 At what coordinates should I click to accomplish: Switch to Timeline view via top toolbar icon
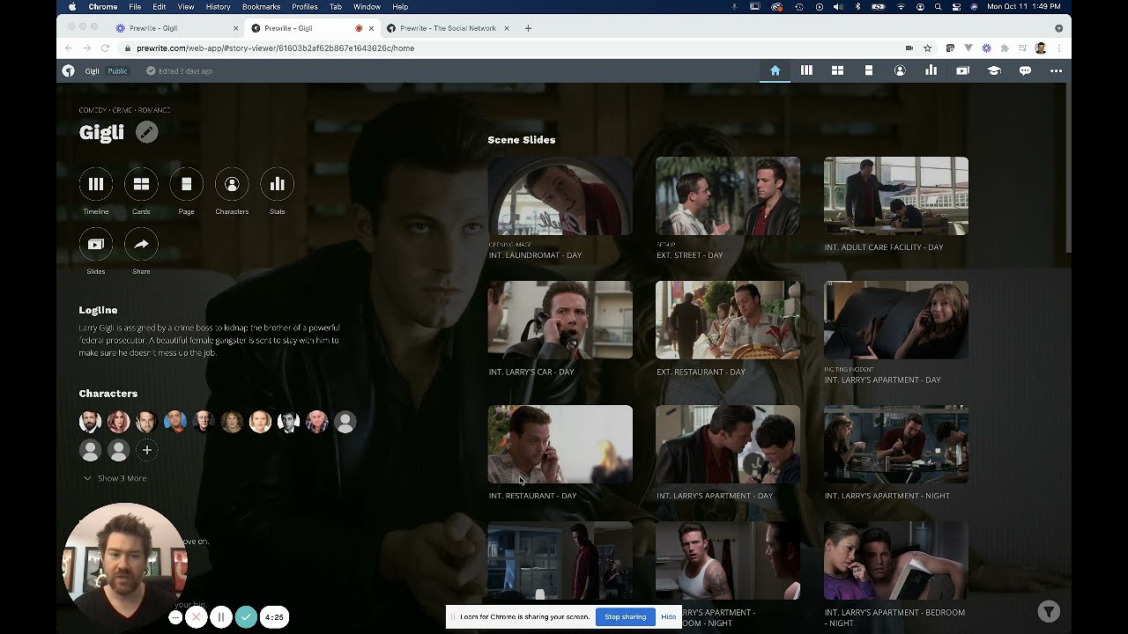(x=806, y=70)
